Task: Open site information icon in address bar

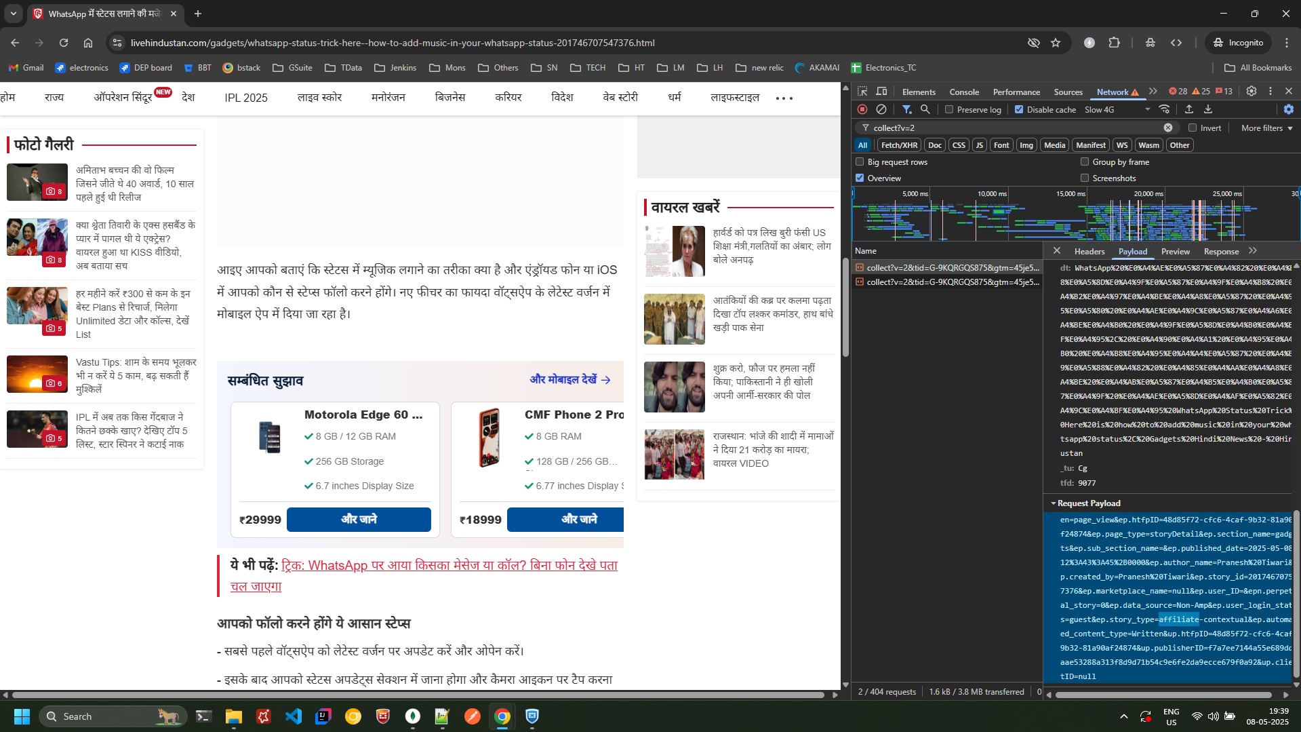Action: (x=117, y=43)
